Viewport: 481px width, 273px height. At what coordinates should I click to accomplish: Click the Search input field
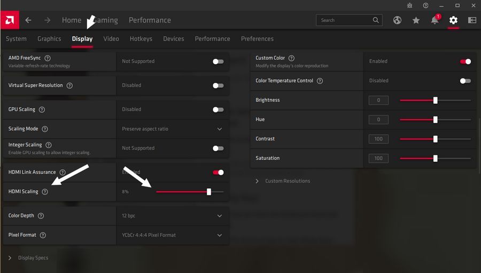tap(349, 20)
